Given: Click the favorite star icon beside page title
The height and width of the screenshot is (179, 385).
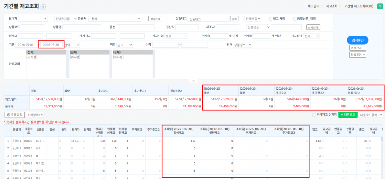Looking at the screenshot, I should click(43, 7).
